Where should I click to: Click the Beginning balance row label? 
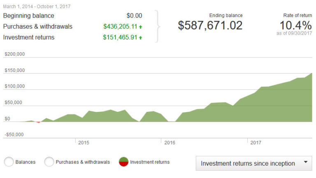pyautogui.click(x=28, y=16)
